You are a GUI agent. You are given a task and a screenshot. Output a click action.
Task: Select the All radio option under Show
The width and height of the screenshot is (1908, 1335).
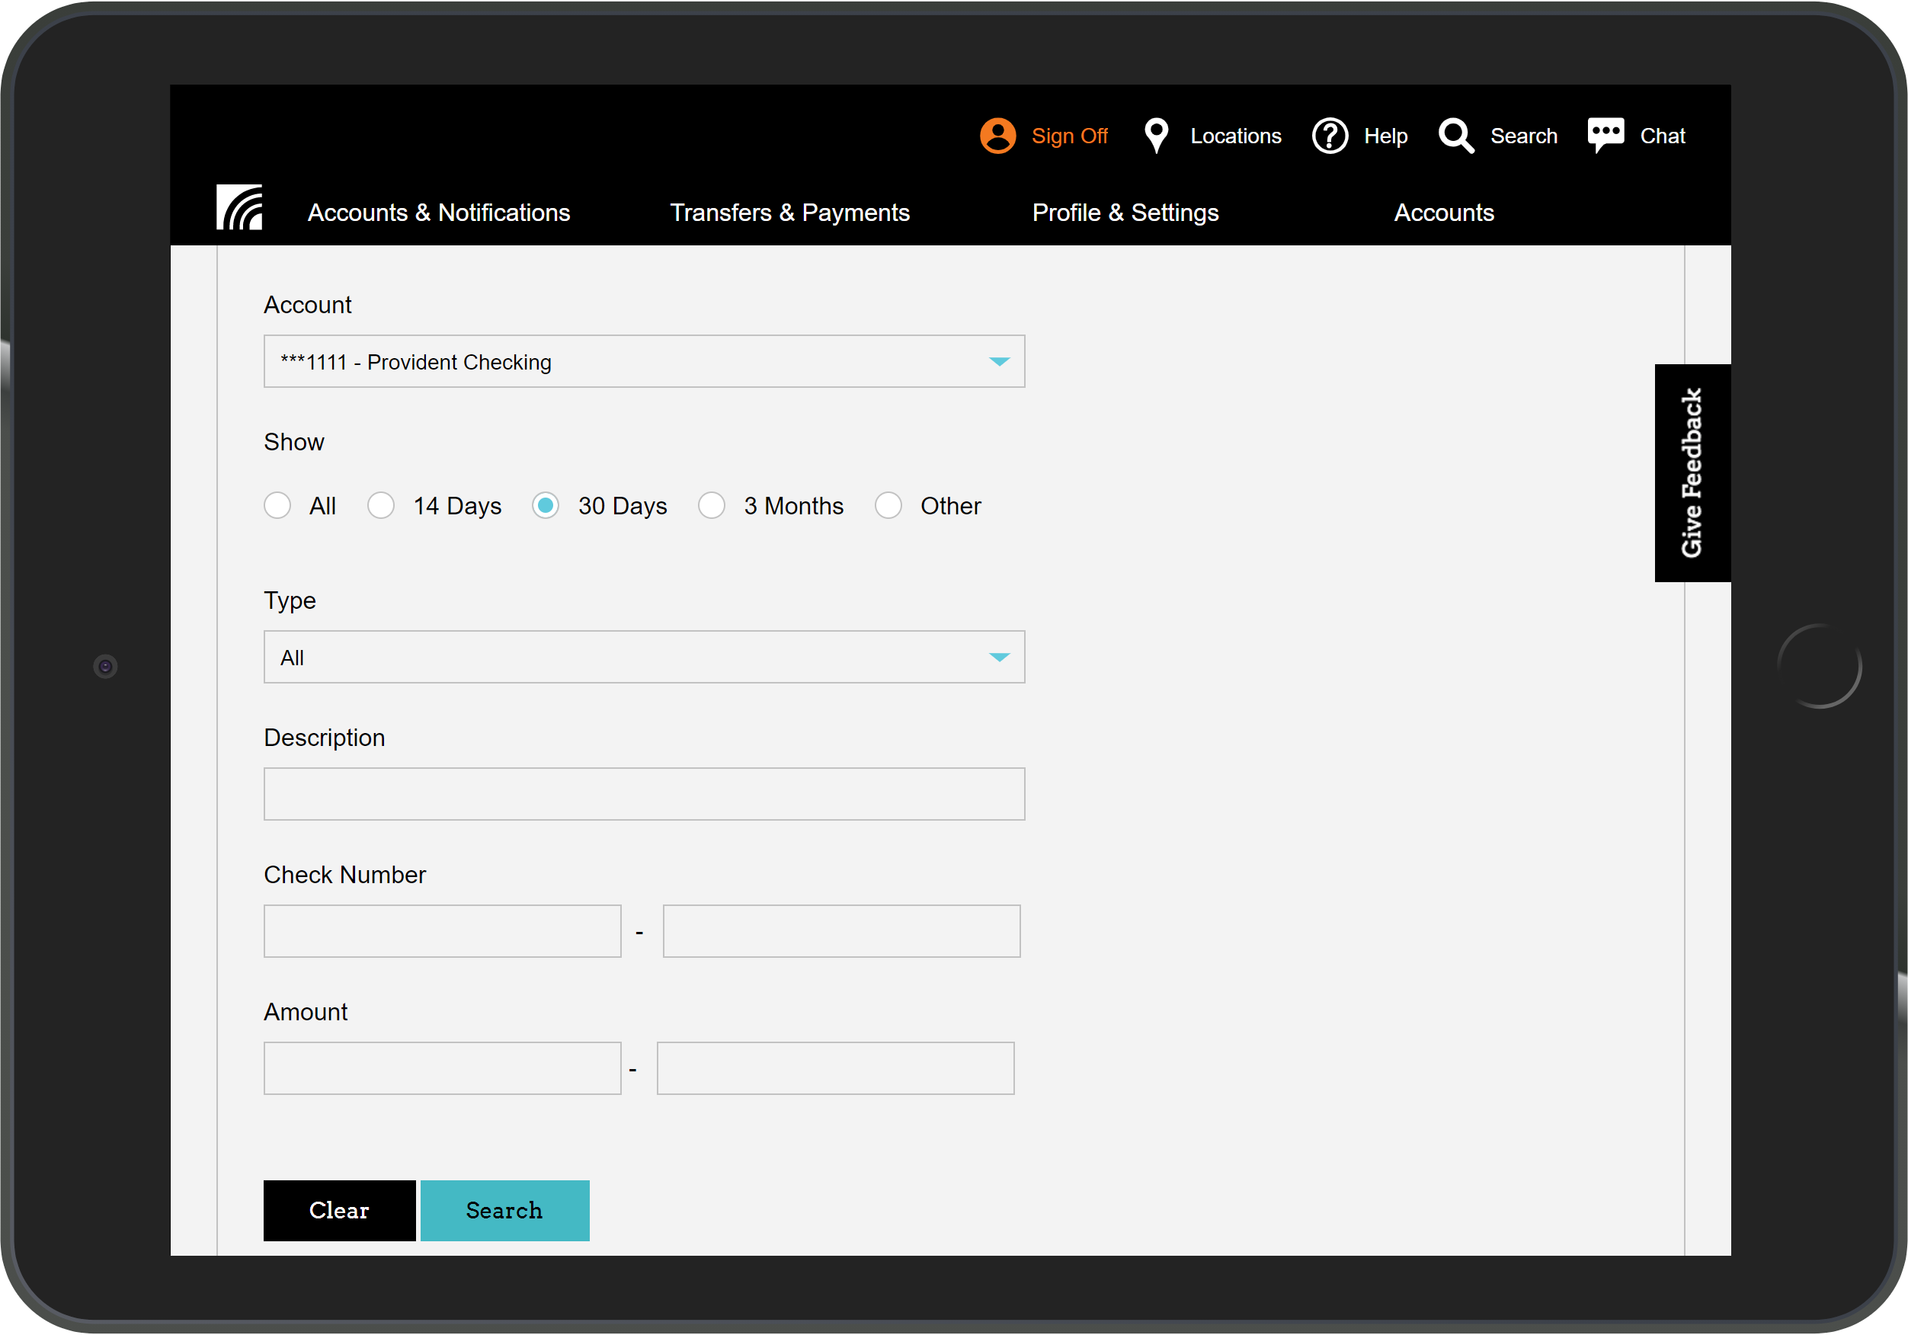tap(277, 505)
